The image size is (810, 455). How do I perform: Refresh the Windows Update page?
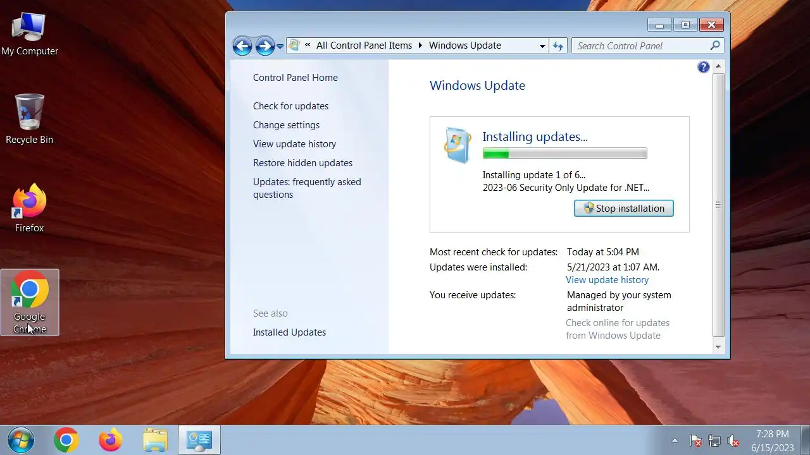[558, 45]
